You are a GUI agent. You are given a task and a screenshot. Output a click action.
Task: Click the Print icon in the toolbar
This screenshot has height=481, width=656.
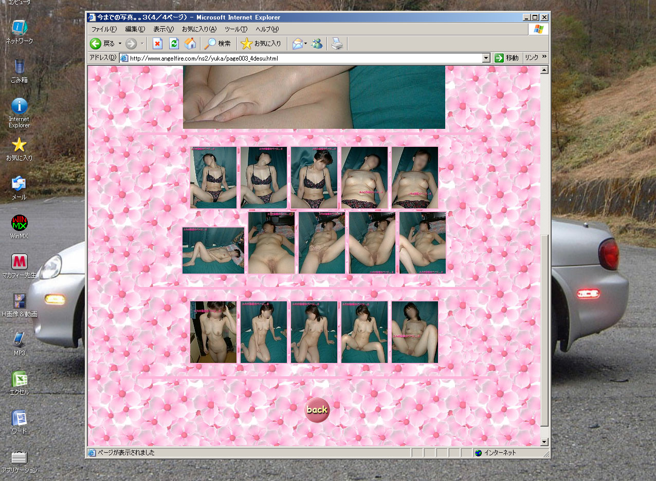pyautogui.click(x=337, y=44)
